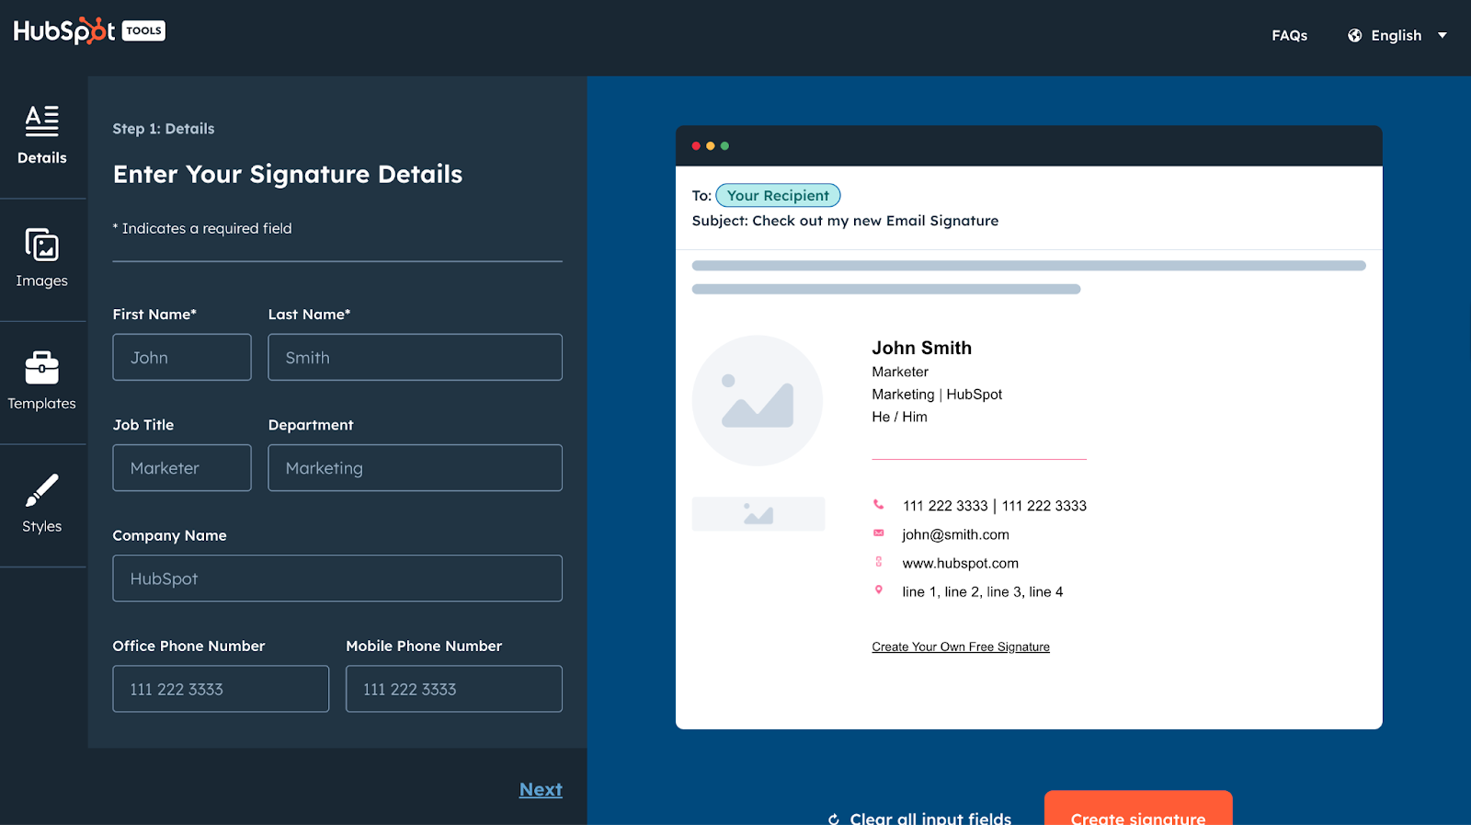Click the location pin icon in preview
Image resolution: width=1471 pixels, height=825 pixels.
pyautogui.click(x=879, y=590)
